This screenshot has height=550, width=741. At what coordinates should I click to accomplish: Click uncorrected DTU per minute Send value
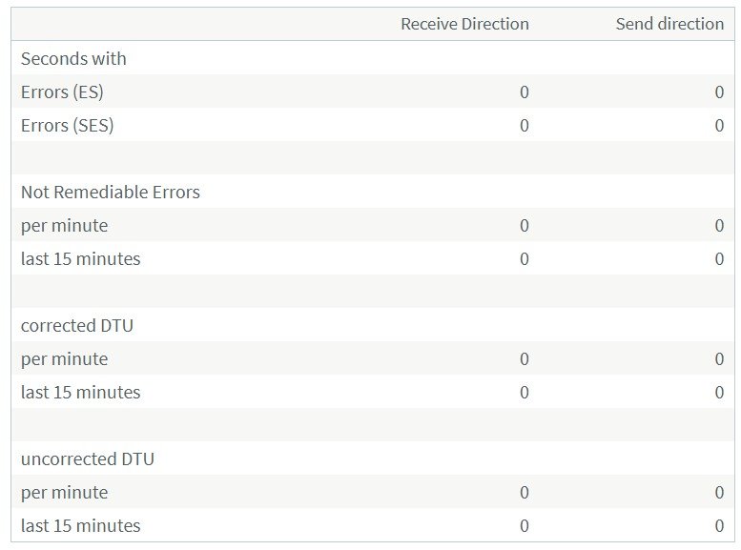[719, 492]
